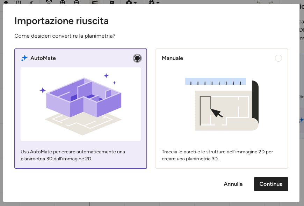The width and height of the screenshot is (304, 206).
Task: Click the "Traccia le pareti e le strutture" description
Action: point(217,155)
